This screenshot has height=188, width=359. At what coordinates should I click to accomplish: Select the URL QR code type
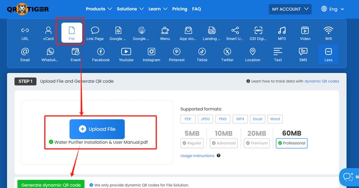[25, 34]
